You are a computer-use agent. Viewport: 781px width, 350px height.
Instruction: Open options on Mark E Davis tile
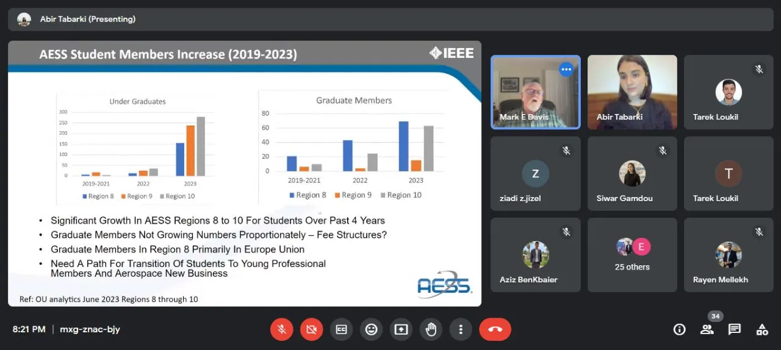[566, 69]
